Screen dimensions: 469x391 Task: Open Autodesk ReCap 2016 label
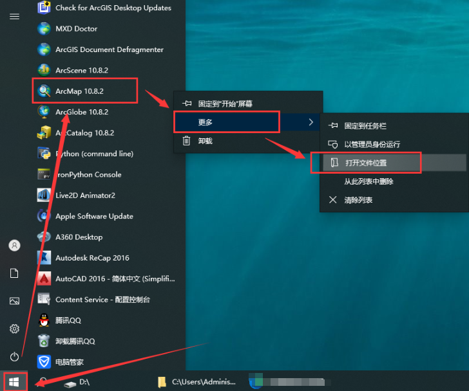92,258
